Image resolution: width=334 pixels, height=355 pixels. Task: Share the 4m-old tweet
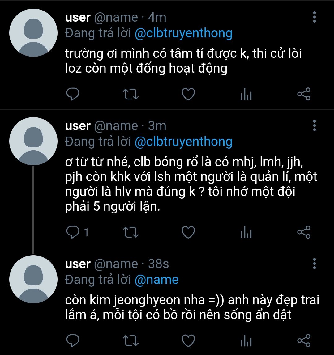304,94
